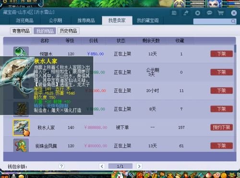Go to previous page arrow
This screenshot has height=178, width=240.
102,167
